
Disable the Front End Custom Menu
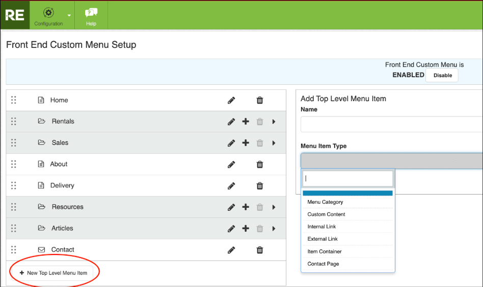click(x=442, y=75)
